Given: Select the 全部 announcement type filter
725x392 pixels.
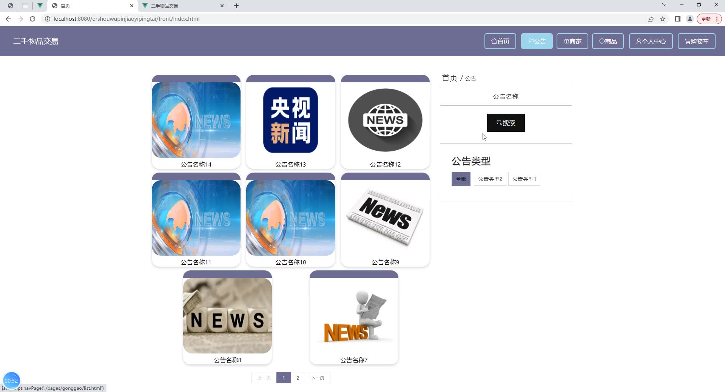Looking at the screenshot, I should [x=461, y=179].
